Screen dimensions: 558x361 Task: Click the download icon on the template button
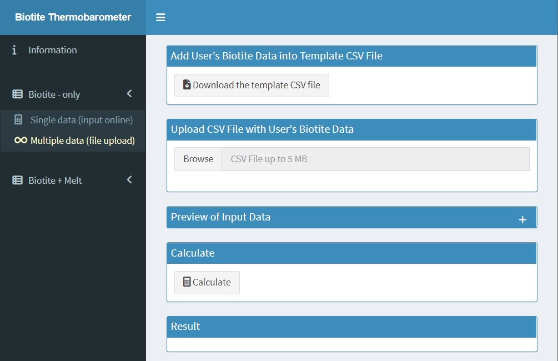187,85
